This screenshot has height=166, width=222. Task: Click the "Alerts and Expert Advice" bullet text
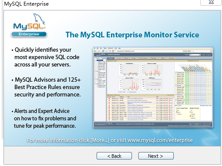[x=42, y=111]
